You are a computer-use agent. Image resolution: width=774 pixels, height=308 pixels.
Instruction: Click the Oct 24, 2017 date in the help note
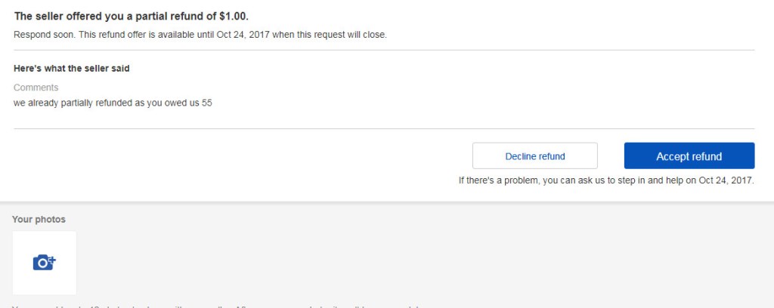click(x=726, y=180)
